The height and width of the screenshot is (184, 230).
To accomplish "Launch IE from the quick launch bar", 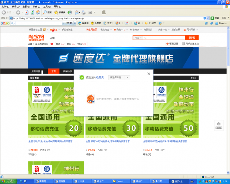I will click(21, 181).
